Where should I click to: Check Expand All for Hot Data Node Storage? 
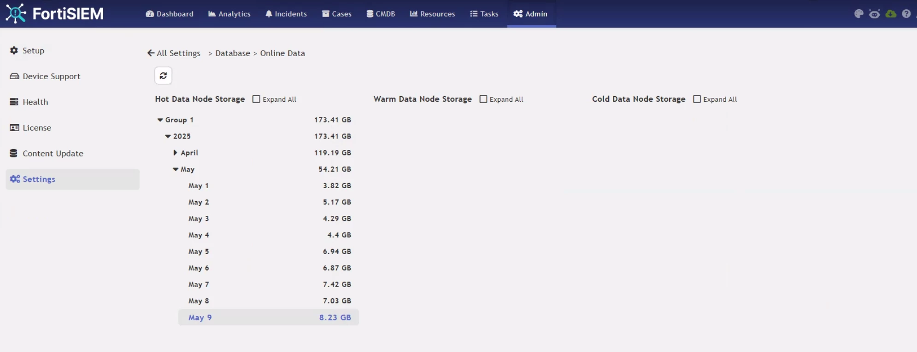tap(256, 99)
